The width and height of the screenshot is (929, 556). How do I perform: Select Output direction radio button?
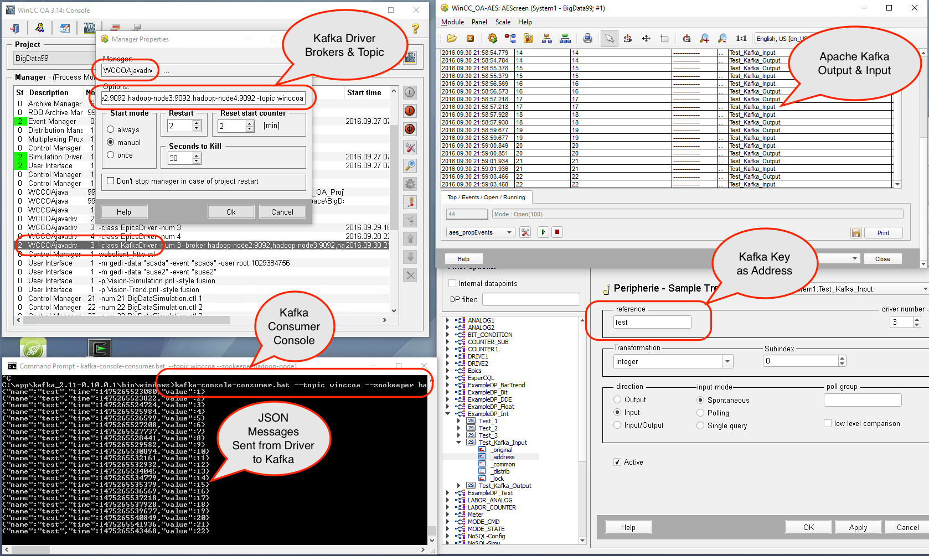(x=617, y=399)
